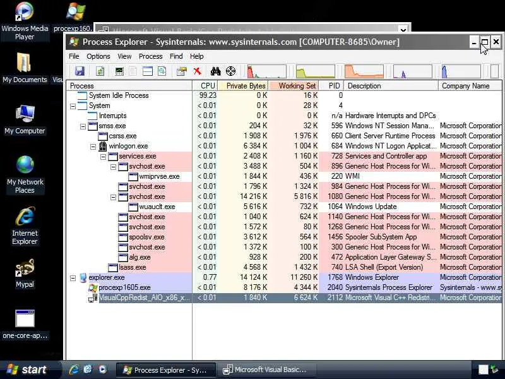Select the spoolsv.exe process row
505x379 pixels.
pyautogui.click(x=284, y=237)
